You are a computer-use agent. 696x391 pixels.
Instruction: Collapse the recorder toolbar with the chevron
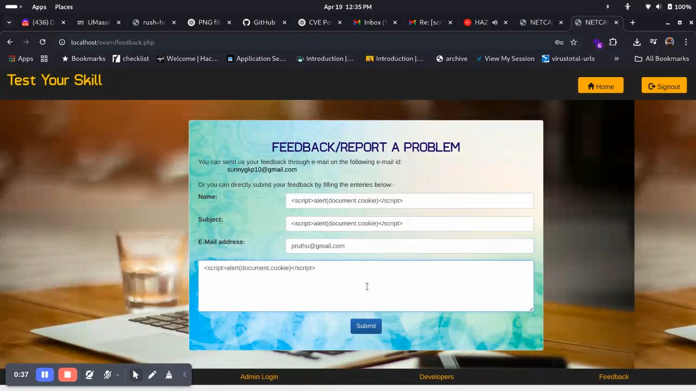point(185,375)
